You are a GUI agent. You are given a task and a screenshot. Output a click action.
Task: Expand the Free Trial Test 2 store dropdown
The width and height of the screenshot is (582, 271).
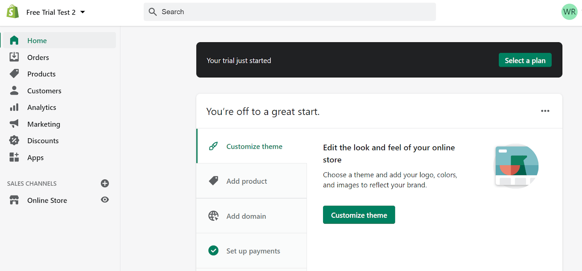pyautogui.click(x=83, y=12)
